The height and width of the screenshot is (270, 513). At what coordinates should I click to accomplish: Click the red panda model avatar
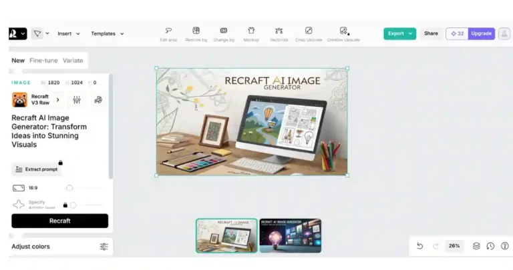(19, 99)
